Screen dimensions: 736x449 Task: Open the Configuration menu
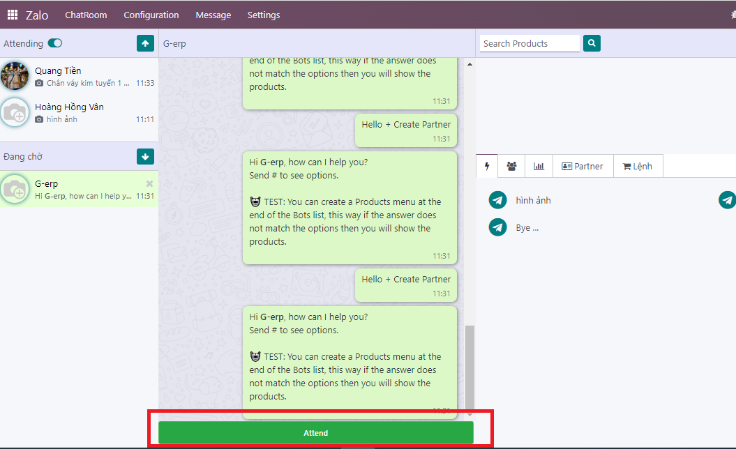151,15
